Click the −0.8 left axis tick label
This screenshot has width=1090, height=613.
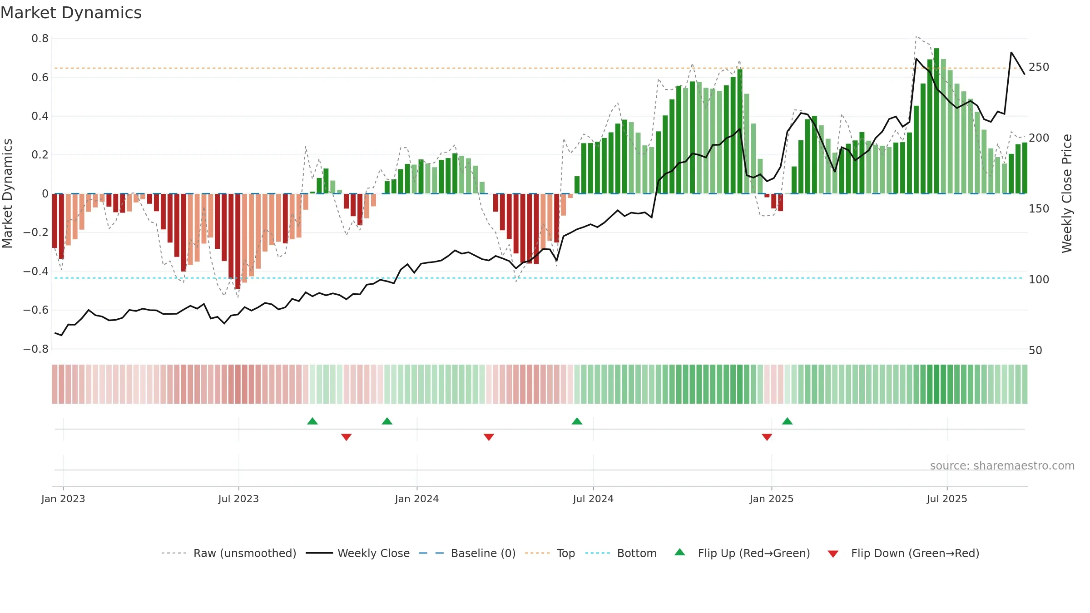tap(36, 349)
